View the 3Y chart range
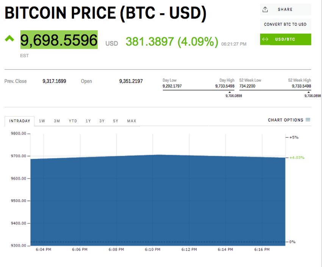This screenshot has height=267, width=322. (102, 121)
